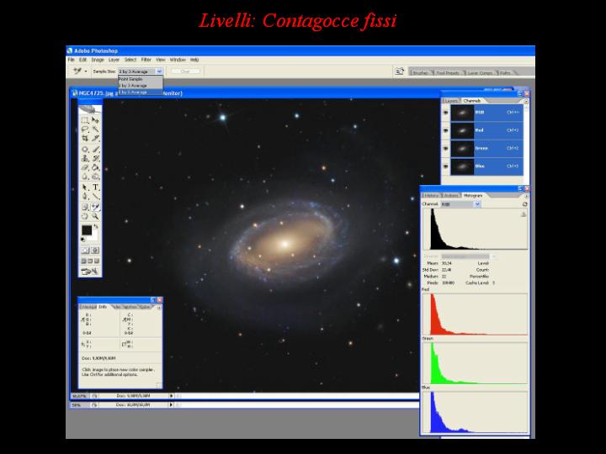
Task: Select the Zoom magnifier tool
Action: coord(95,217)
